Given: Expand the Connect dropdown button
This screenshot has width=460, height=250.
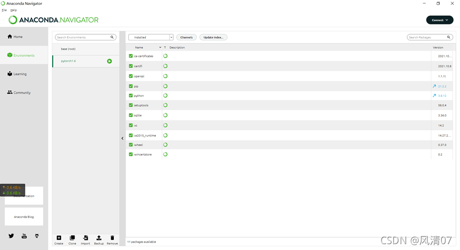Looking at the screenshot, I should [440, 20].
